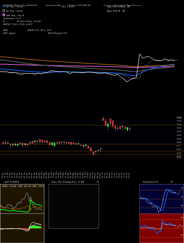This screenshot has width=184, height=243.
Task: Click the 62.94 price axis label
Action: (179, 139)
